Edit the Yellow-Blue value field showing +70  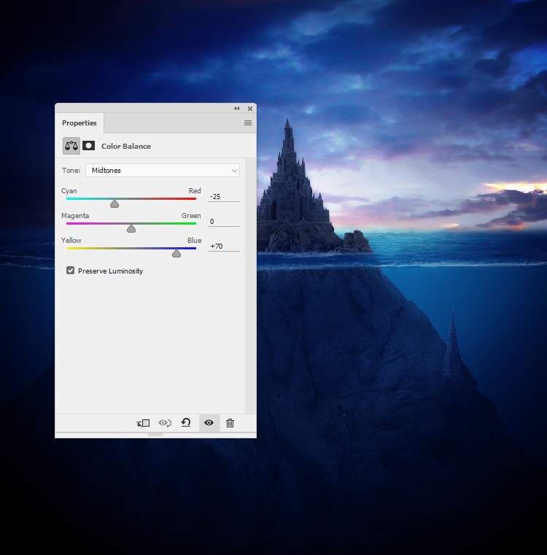click(x=224, y=247)
